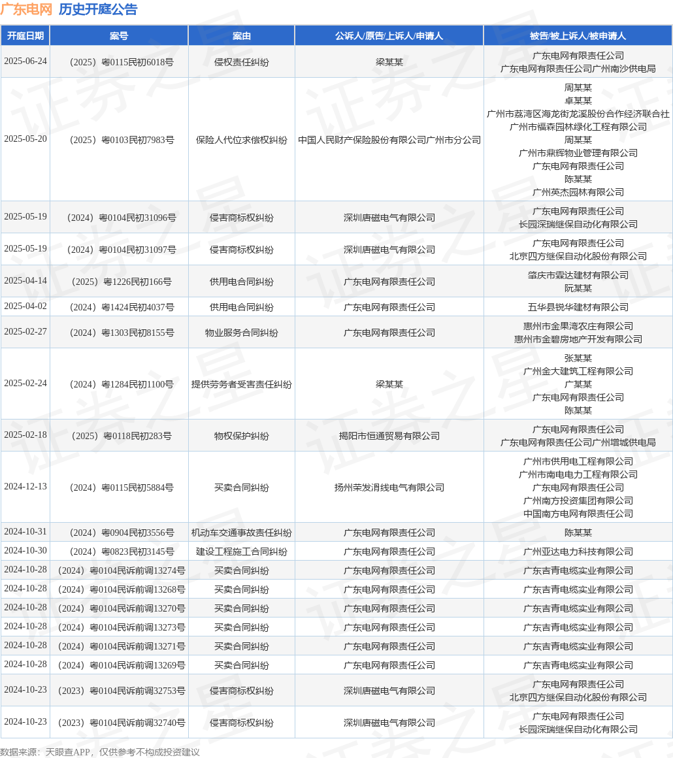Click plaintiff 揭阳市恒通贸易有限公司

pos(389,436)
